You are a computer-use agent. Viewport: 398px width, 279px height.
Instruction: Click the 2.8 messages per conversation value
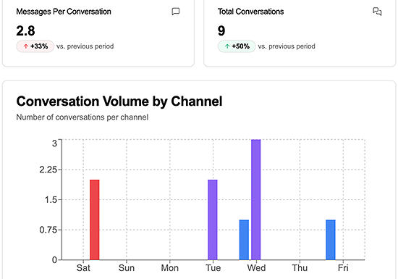25,30
